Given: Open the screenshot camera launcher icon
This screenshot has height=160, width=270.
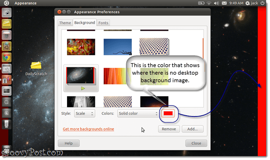Looking at the screenshot, I should pos(7,13).
